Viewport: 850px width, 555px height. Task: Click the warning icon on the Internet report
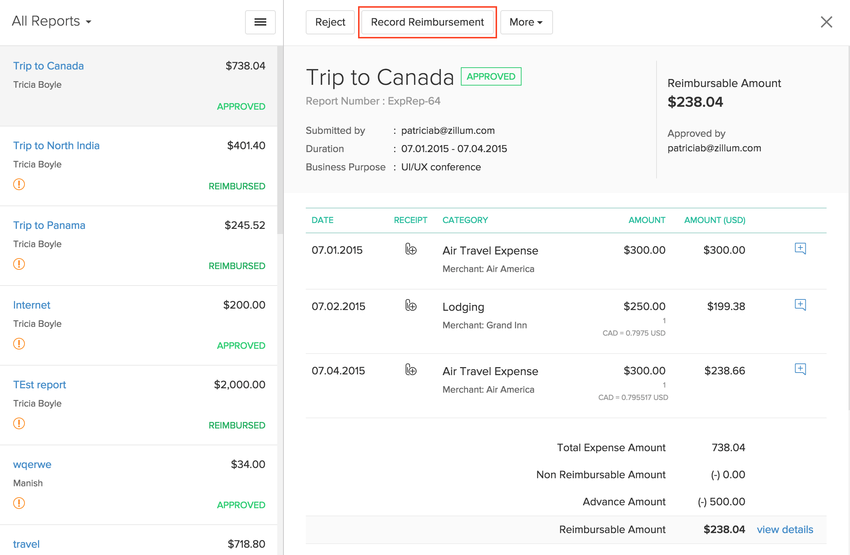(x=19, y=344)
